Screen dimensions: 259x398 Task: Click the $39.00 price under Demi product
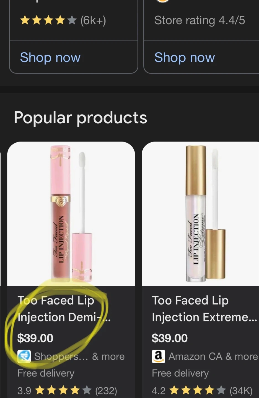(35, 338)
